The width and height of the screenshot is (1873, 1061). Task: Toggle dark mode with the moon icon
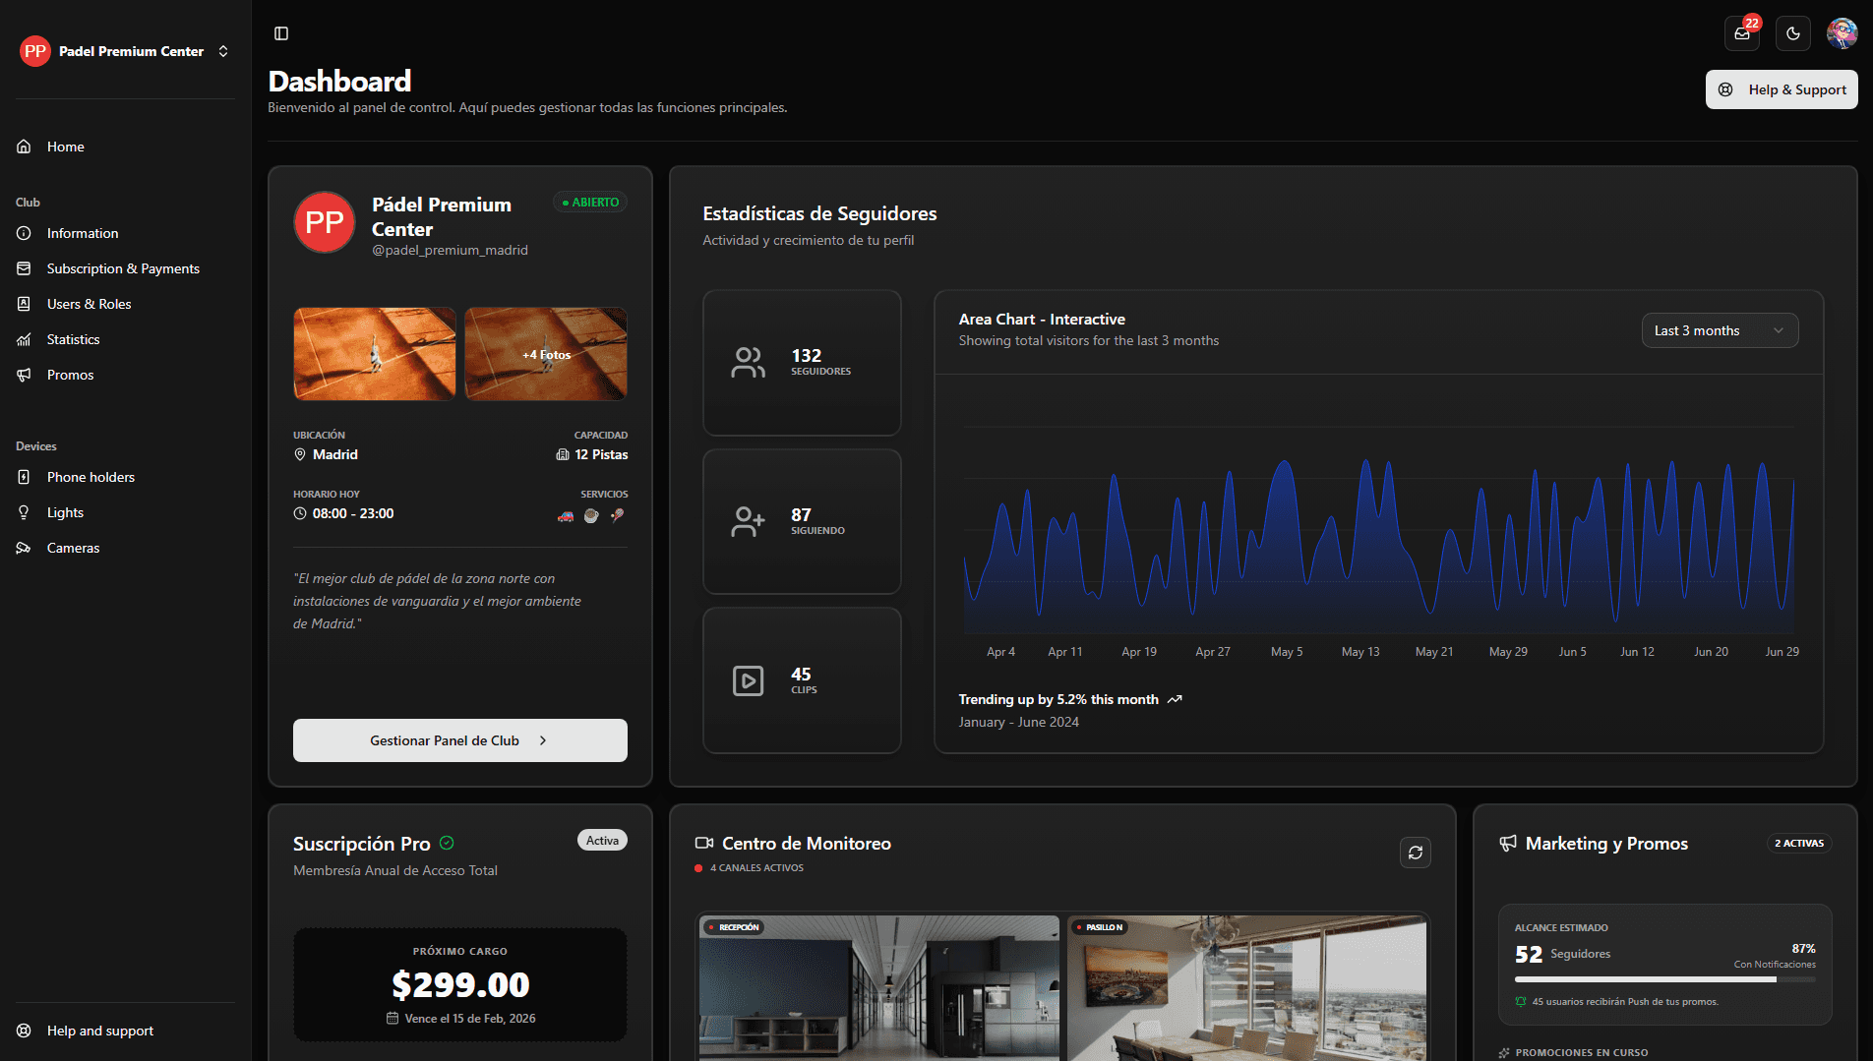pos(1792,32)
